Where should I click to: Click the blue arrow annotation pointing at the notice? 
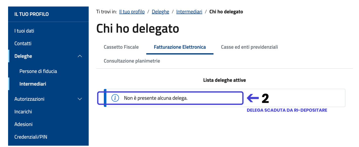click(253, 98)
